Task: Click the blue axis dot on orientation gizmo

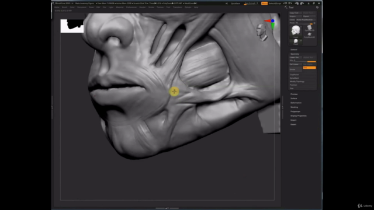Action: point(273,21)
